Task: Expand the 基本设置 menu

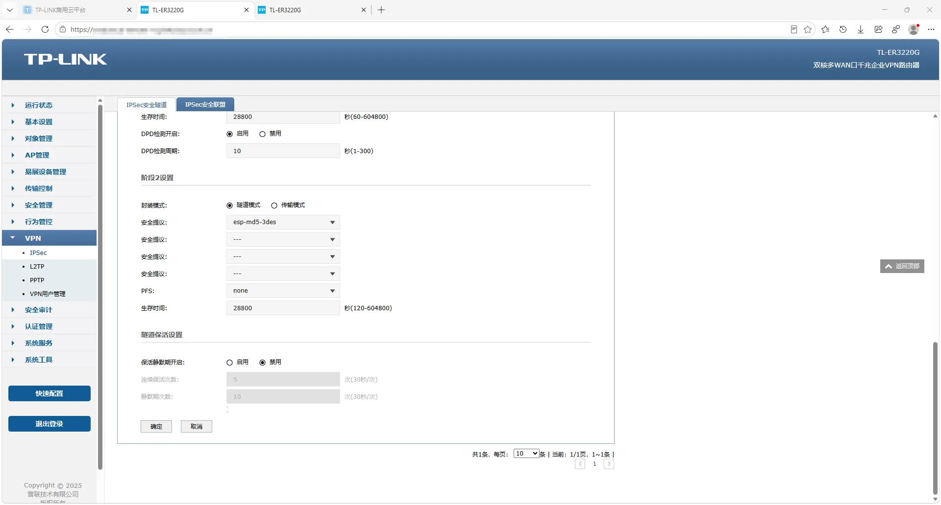Action: click(49, 122)
